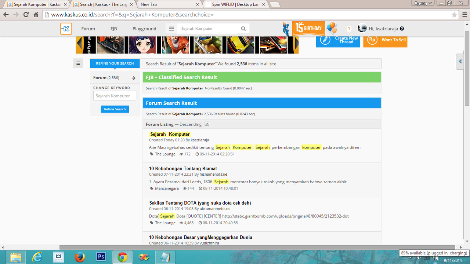Click the Change Keyword input field

pos(115,96)
